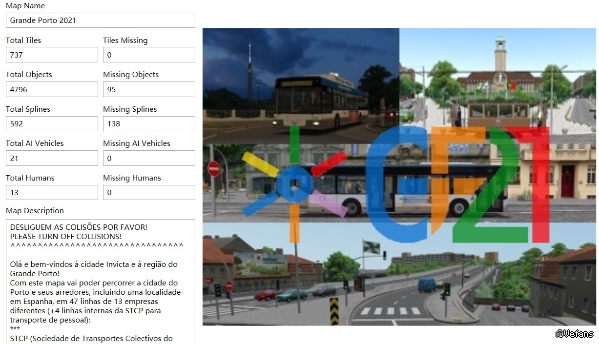
Task: Click the 'DESLIGUEM AS COLISÕES POR FAVOR!' line
Action: [79, 227]
